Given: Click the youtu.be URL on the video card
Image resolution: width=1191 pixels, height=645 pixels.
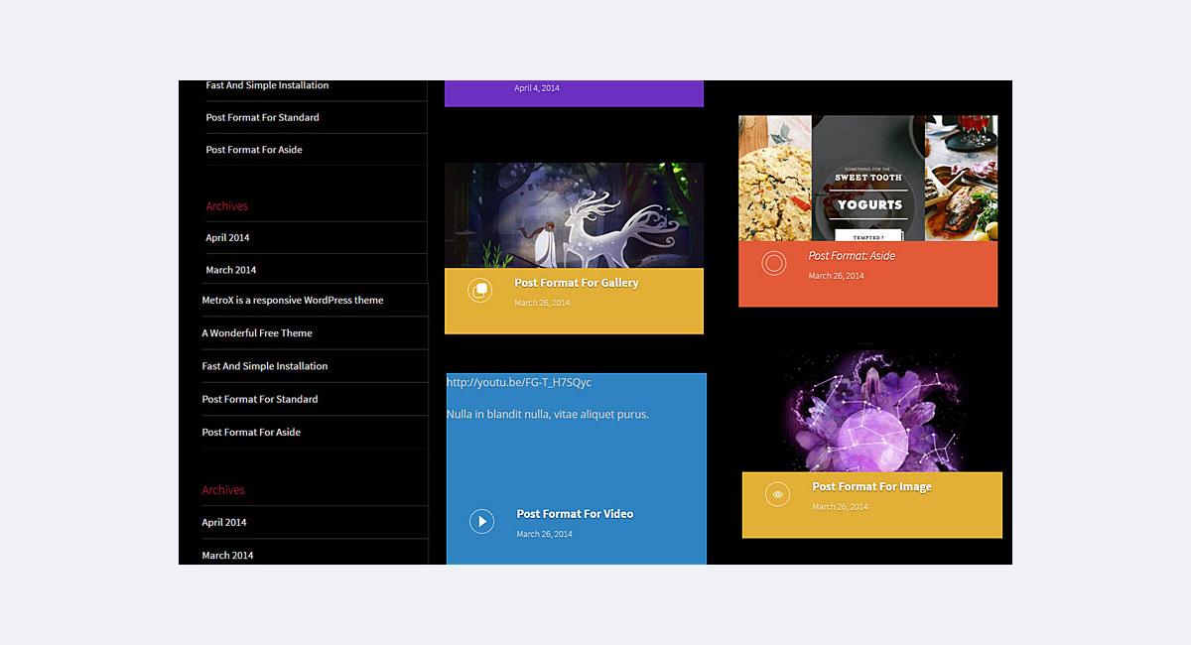Looking at the screenshot, I should (521, 381).
